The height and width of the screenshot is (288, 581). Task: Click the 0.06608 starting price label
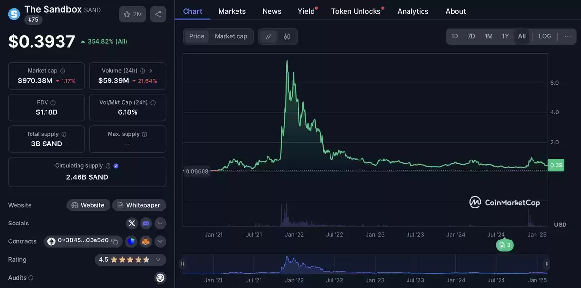(198, 171)
